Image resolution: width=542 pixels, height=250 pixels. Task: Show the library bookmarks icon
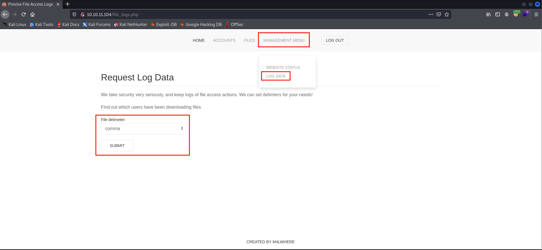point(489,14)
